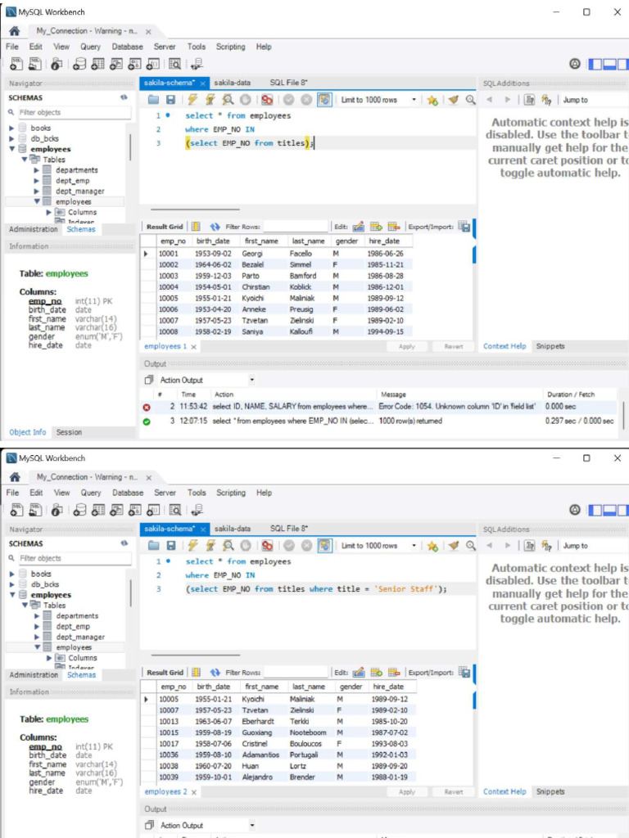Execute statement under cursor in top window
This screenshot has width=629, height=838.
click(x=210, y=99)
